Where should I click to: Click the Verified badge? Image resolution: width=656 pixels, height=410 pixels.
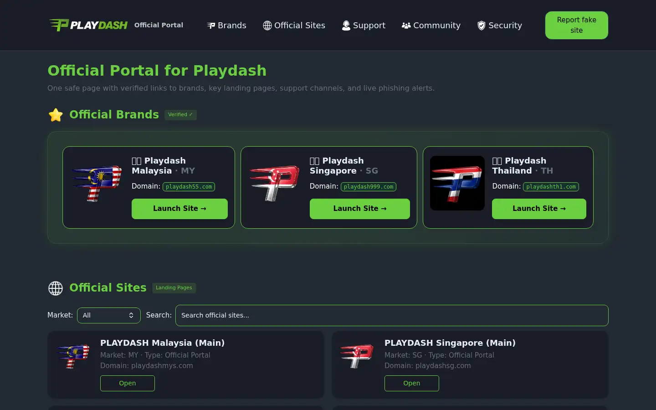(180, 115)
